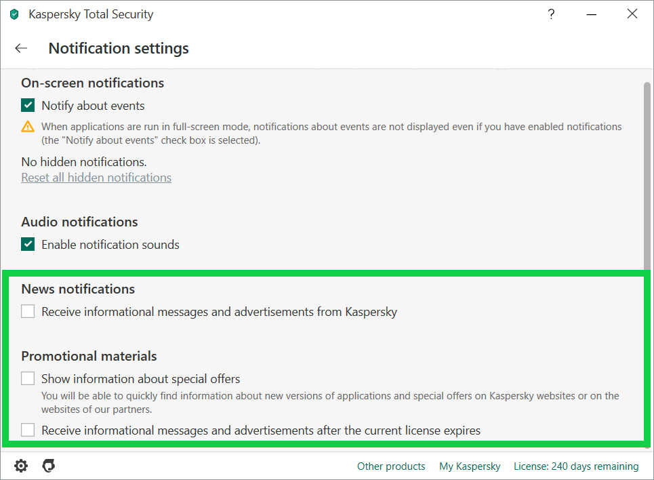Go back using the left arrow
Screen dimensions: 654x480
(21, 48)
